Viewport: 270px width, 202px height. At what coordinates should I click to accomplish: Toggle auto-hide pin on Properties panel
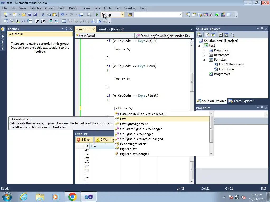[x=262, y=108]
